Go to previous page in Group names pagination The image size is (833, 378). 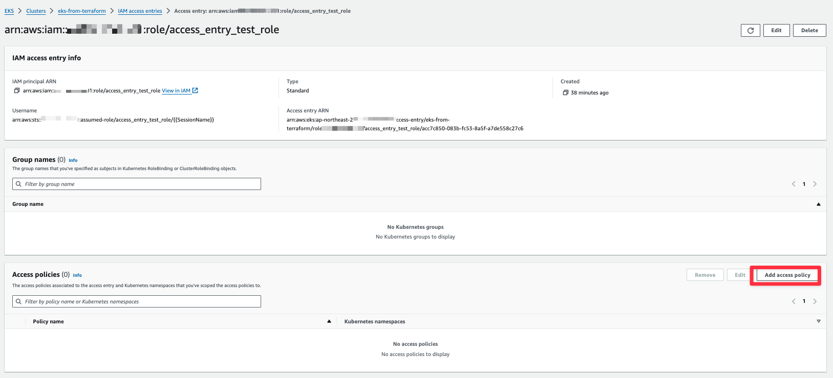coord(794,184)
